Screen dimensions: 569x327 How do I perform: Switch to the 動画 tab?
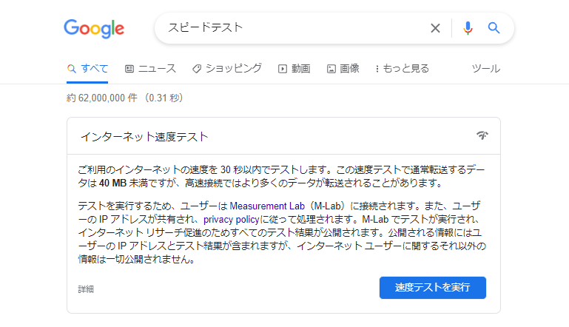tap(294, 69)
